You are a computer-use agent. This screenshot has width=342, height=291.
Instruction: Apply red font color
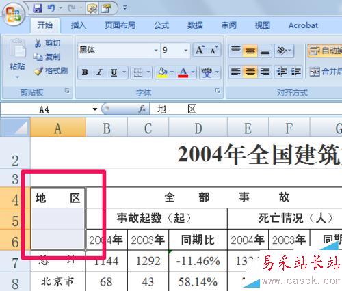(x=183, y=73)
